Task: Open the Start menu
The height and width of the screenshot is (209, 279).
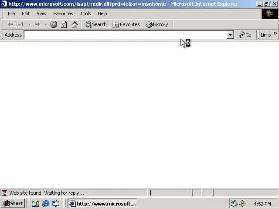Action: pos(13,203)
